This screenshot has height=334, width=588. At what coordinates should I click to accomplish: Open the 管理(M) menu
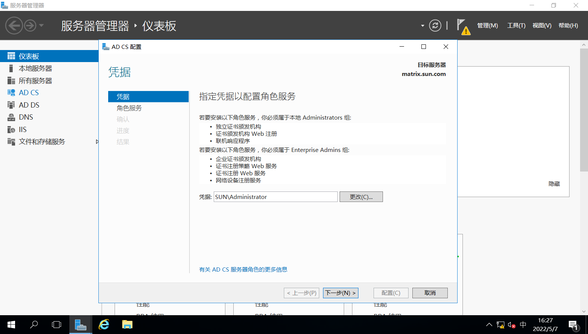click(487, 26)
